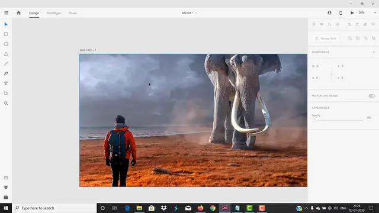Click the align center horizontally icon
Image resolution: width=379 pixels, height=213 pixels.
point(357,24)
